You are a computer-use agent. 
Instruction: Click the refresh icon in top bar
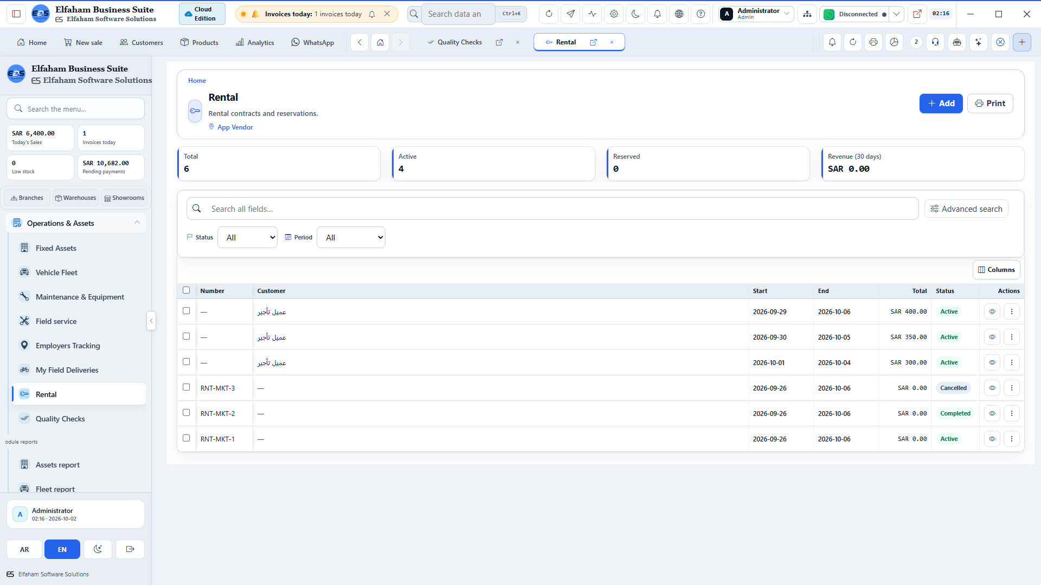point(549,14)
